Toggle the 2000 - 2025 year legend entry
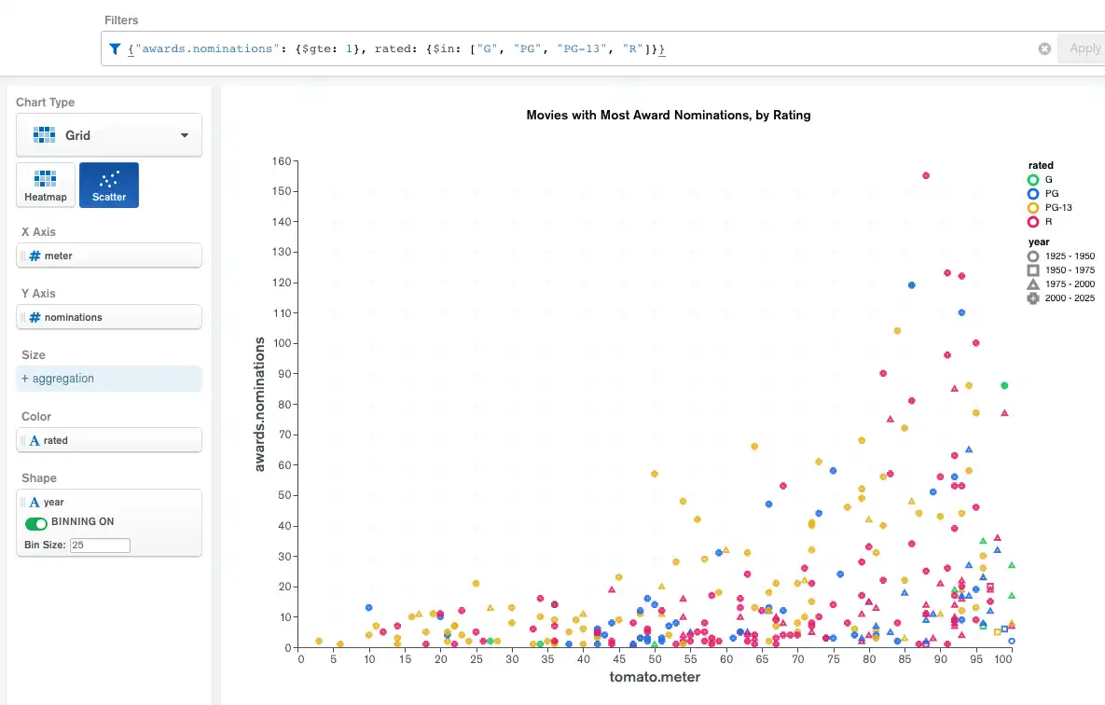Viewport: 1105px width, 705px height. 1061,297
